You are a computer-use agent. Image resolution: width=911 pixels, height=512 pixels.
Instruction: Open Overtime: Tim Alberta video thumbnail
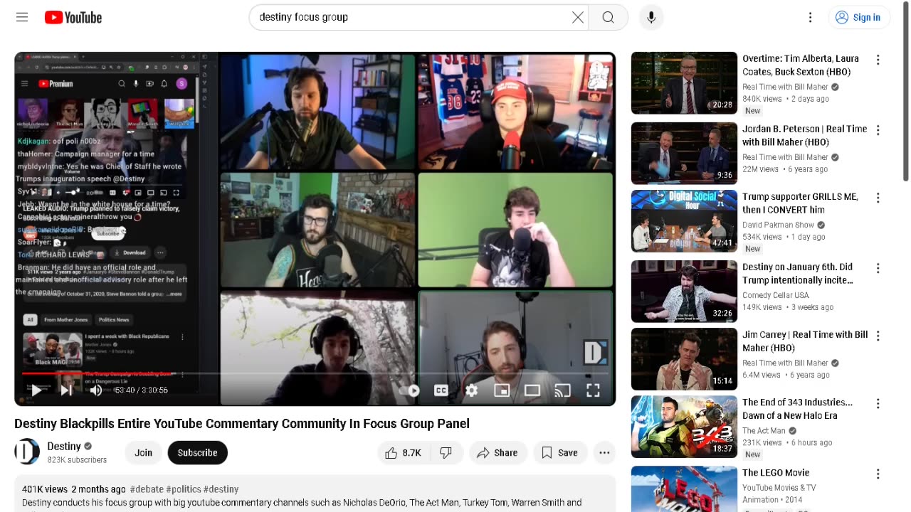point(684,83)
